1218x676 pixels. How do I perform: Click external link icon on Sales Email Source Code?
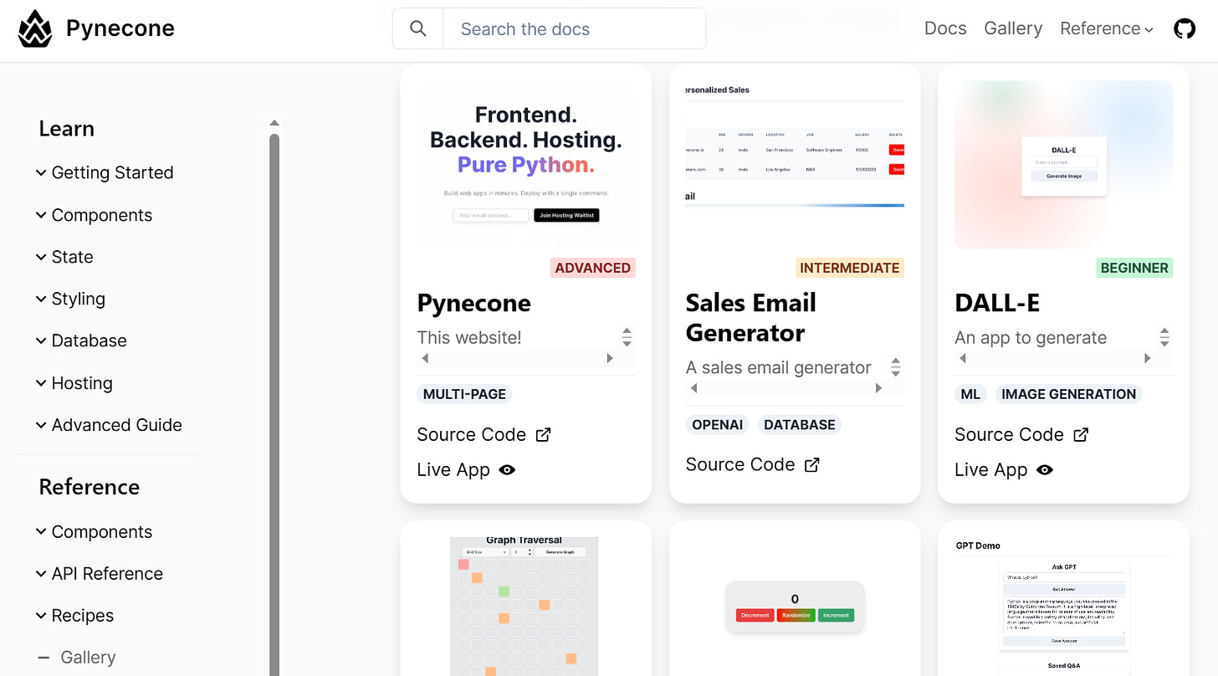tap(811, 464)
